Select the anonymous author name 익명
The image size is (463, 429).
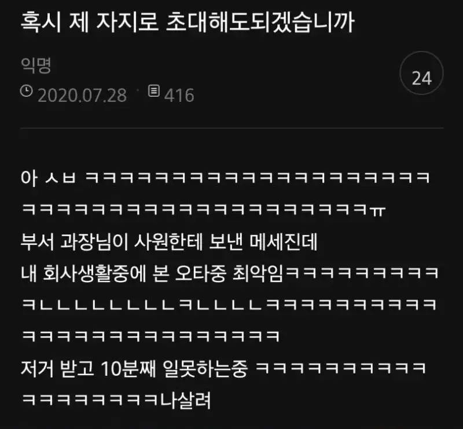coord(36,65)
